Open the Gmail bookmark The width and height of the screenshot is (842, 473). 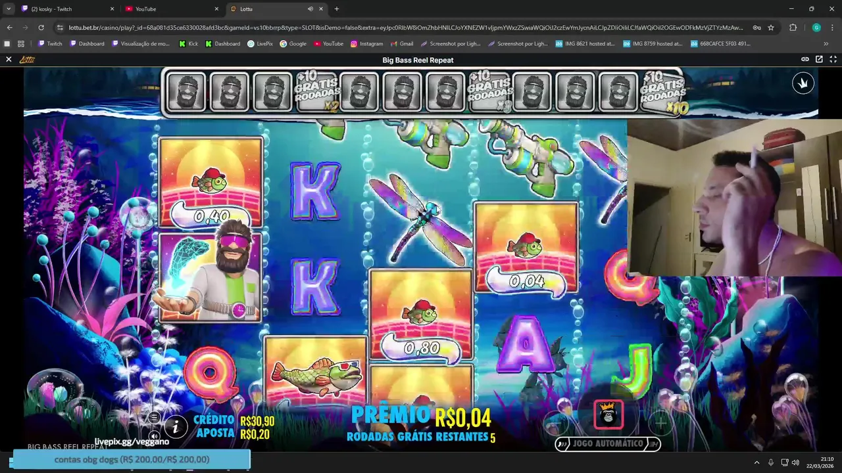pyautogui.click(x=401, y=44)
